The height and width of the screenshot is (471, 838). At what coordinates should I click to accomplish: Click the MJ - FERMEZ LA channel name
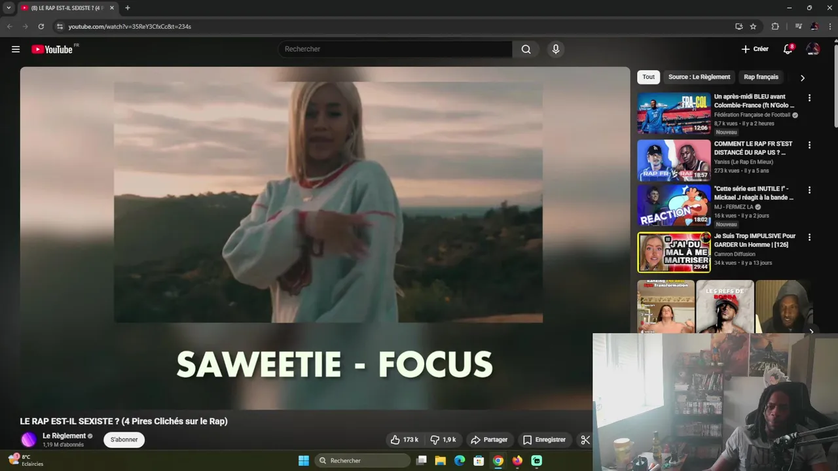click(x=734, y=207)
